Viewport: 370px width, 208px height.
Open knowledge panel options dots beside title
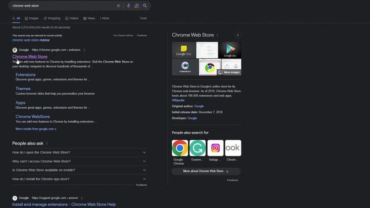[x=217, y=35]
